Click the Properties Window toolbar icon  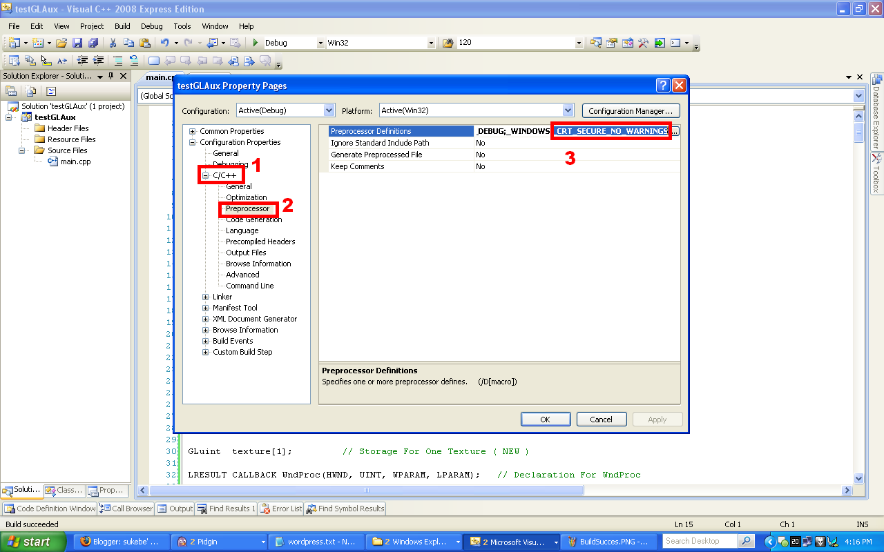(612, 43)
